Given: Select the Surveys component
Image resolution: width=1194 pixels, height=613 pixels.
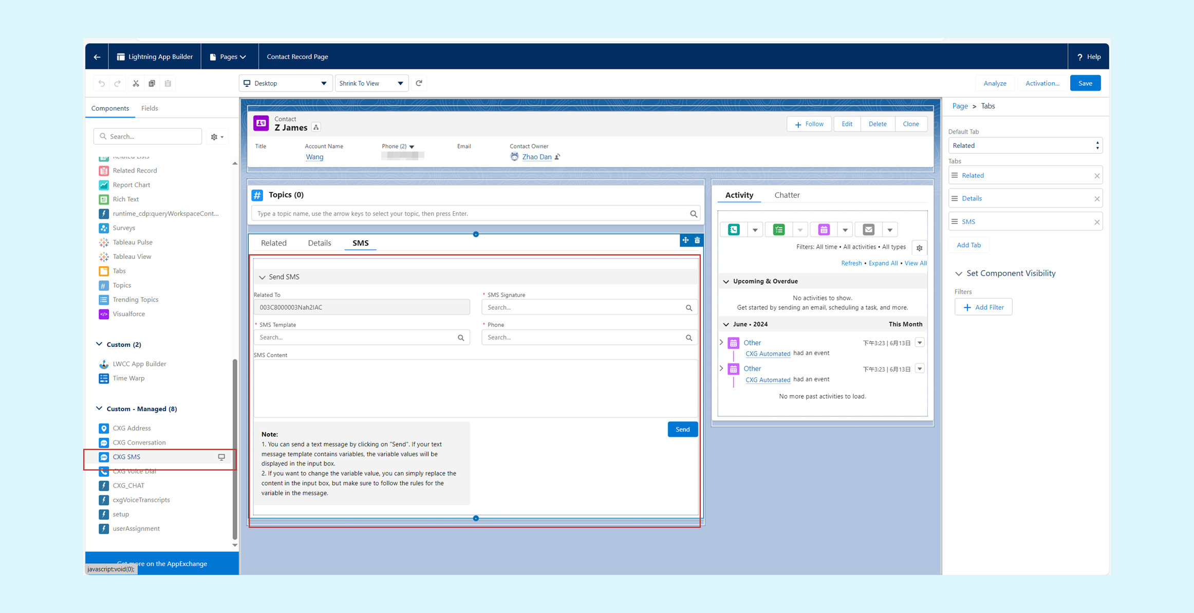Looking at the screenshot, I should point(124,228).
